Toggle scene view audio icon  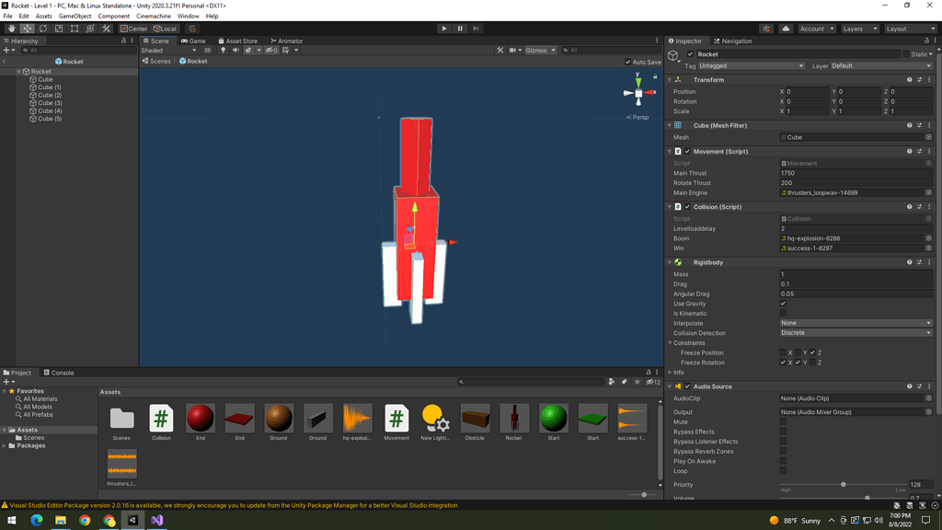pos(235,51)
